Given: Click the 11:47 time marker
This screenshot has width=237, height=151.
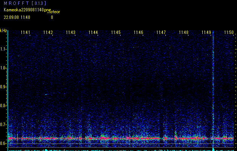Looking at the screenshot, I should point(161,32).
